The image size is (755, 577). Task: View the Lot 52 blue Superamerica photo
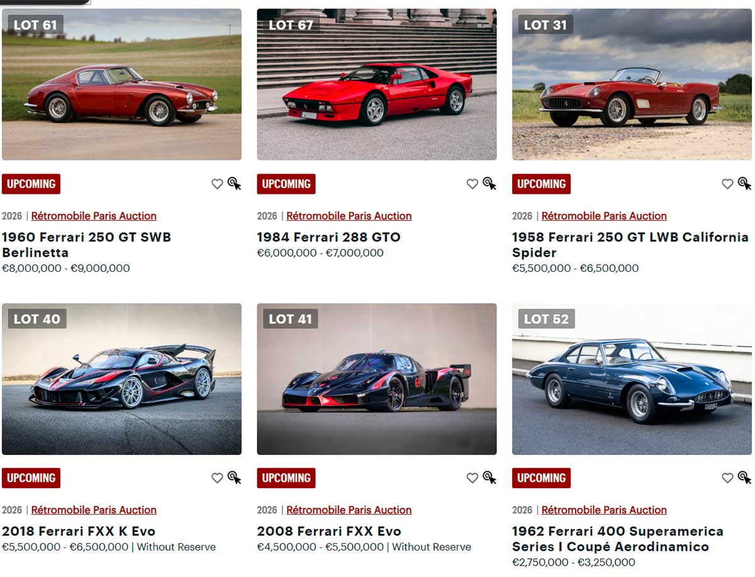click(632, 379)
